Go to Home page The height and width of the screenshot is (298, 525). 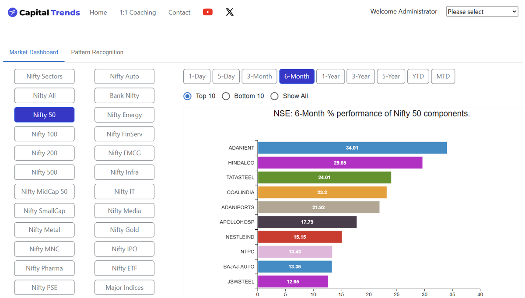pyautogui.click(x=98, y=12)
